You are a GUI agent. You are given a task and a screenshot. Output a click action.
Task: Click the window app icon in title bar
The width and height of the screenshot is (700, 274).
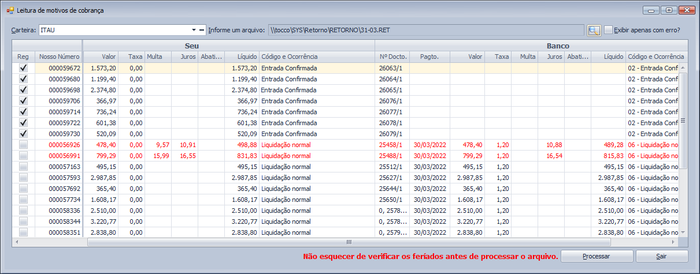[10, 10]
